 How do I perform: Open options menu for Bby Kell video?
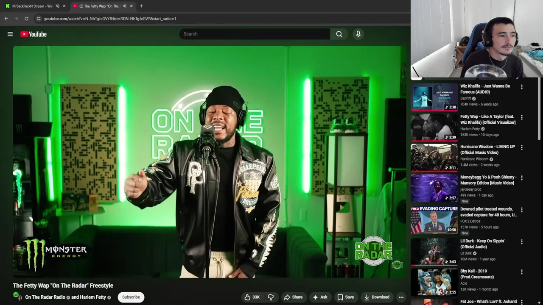pyautogui.click(x=522, y=272)
